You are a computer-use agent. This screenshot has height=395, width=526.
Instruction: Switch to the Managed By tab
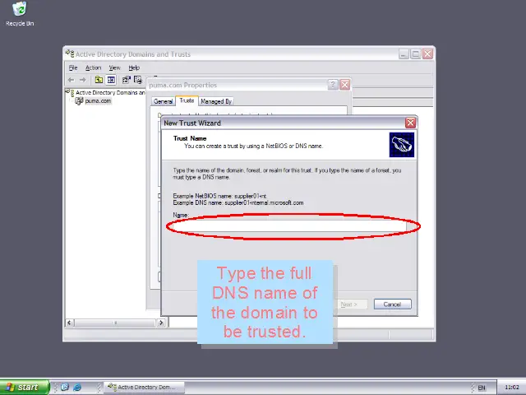tap(215, 101)
